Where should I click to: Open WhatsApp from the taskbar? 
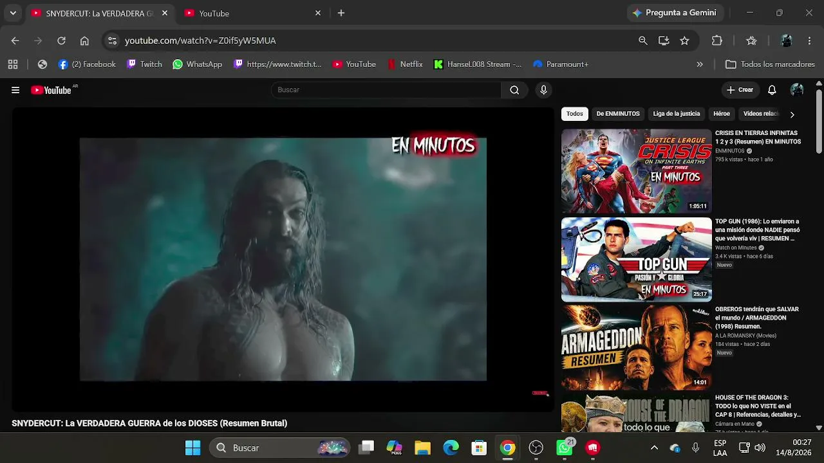(565, 448)
